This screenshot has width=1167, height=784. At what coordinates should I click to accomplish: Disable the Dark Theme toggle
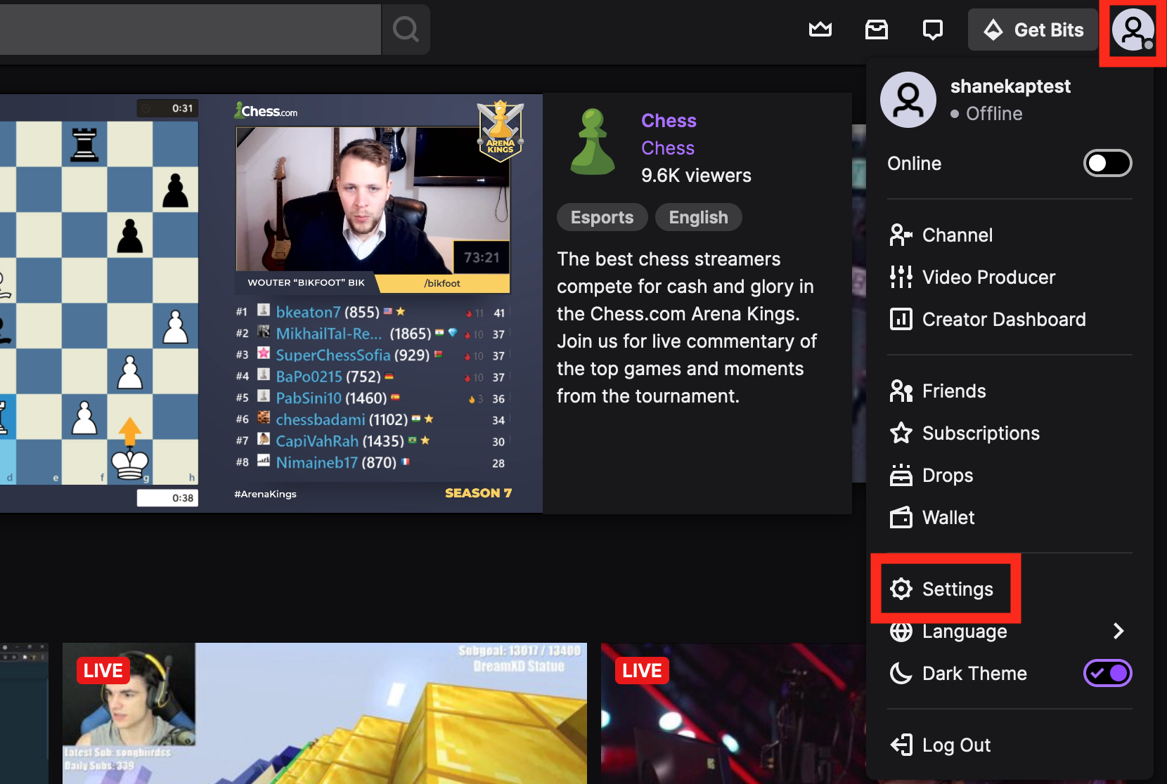pyautogui.click(x=1107, y=673)
